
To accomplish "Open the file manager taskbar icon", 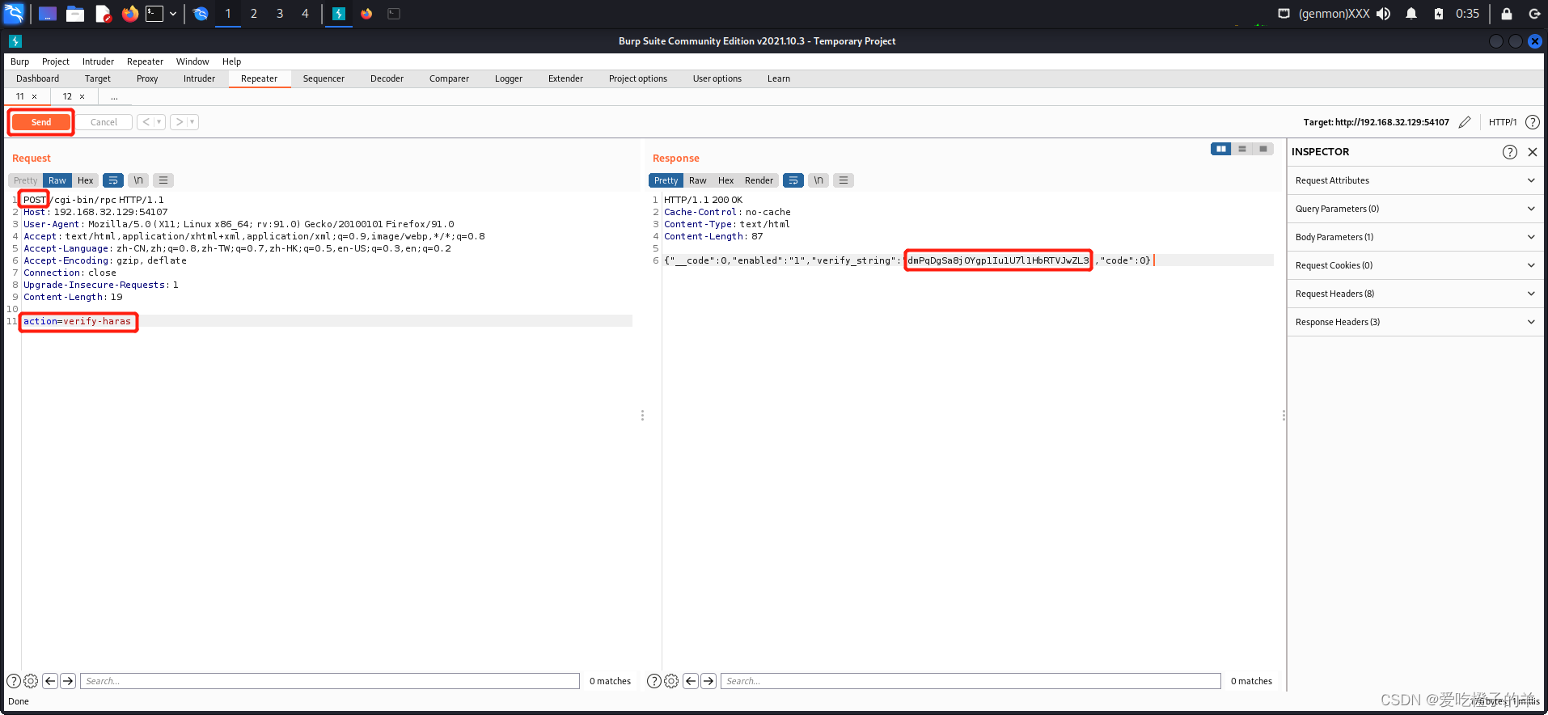I will [75, 14].
